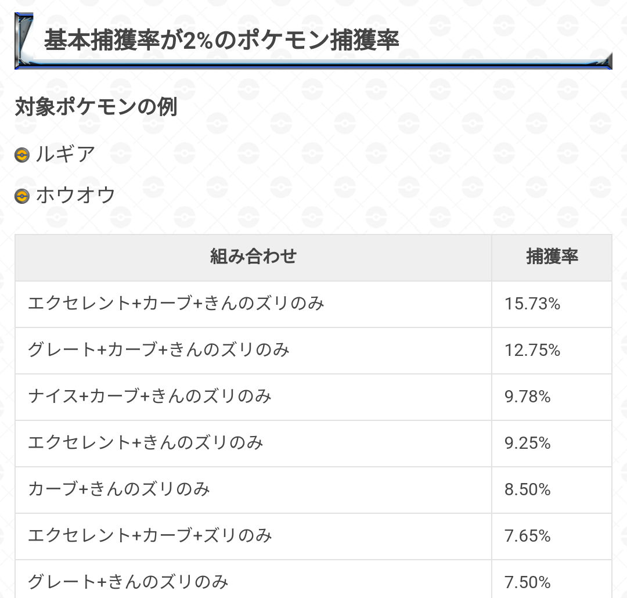Screen dimensions: 627x598
Task: Click the 15.73% capture rate cell
Action: (552, 304)
